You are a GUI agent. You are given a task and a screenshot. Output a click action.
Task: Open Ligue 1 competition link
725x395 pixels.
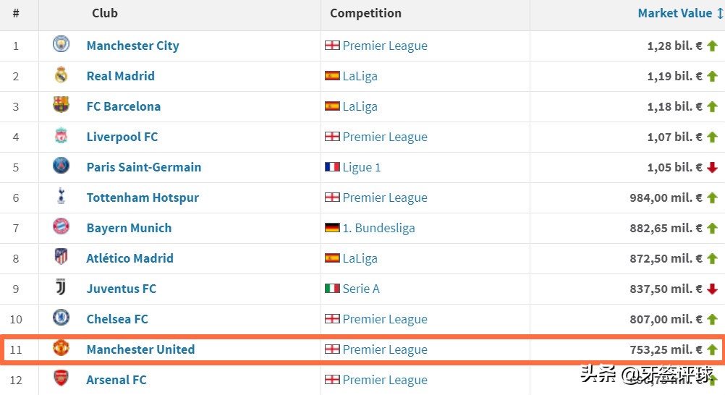point(361,167)
